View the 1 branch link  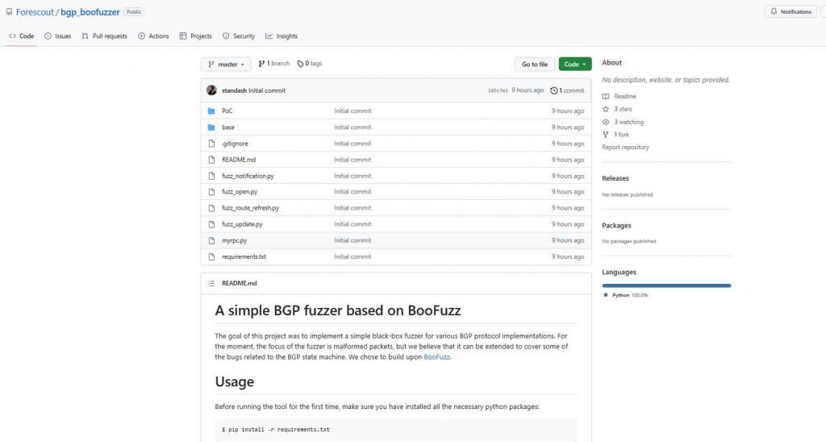(274, 63)
